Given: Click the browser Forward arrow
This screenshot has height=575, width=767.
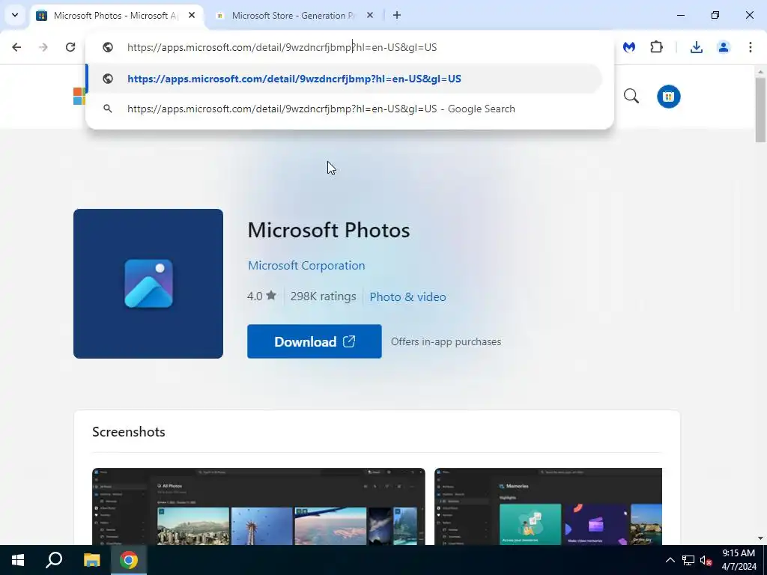Looking at the screenshot, I should (x=43, y=47).
